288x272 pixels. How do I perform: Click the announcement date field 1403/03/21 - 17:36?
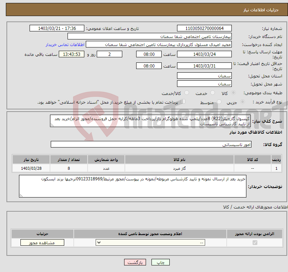coord(57,28)
